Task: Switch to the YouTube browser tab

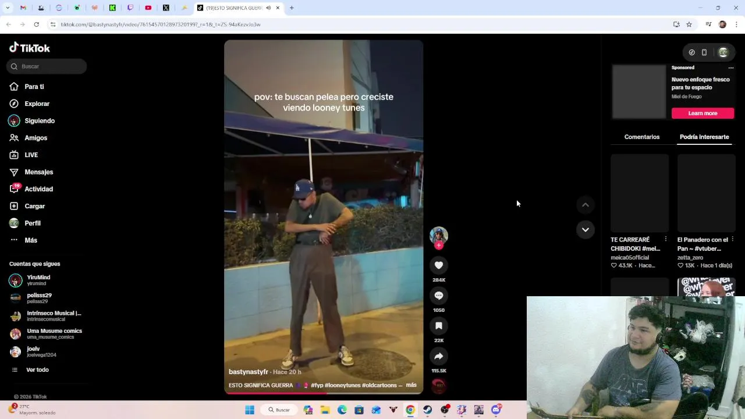Action: coord(148,8)
